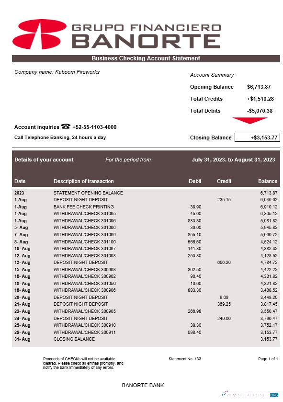Screen dimensions: 283x402
Task: Select the BANK FEE CHECK PRINTING row
Action: point(146,207)
